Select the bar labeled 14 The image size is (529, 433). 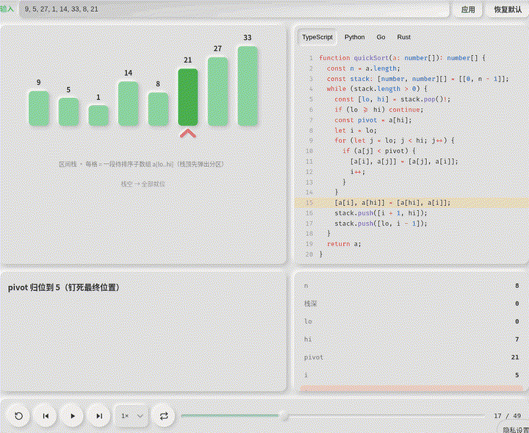click(x=128, y=104)
